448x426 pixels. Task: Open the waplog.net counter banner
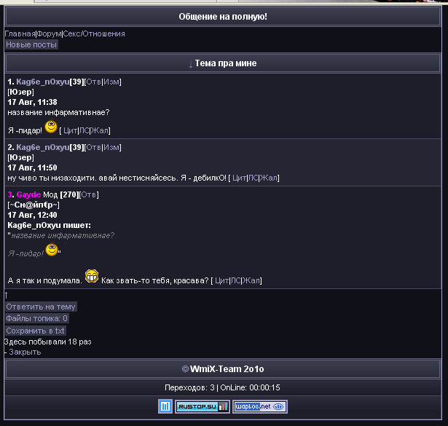point(260,406)
